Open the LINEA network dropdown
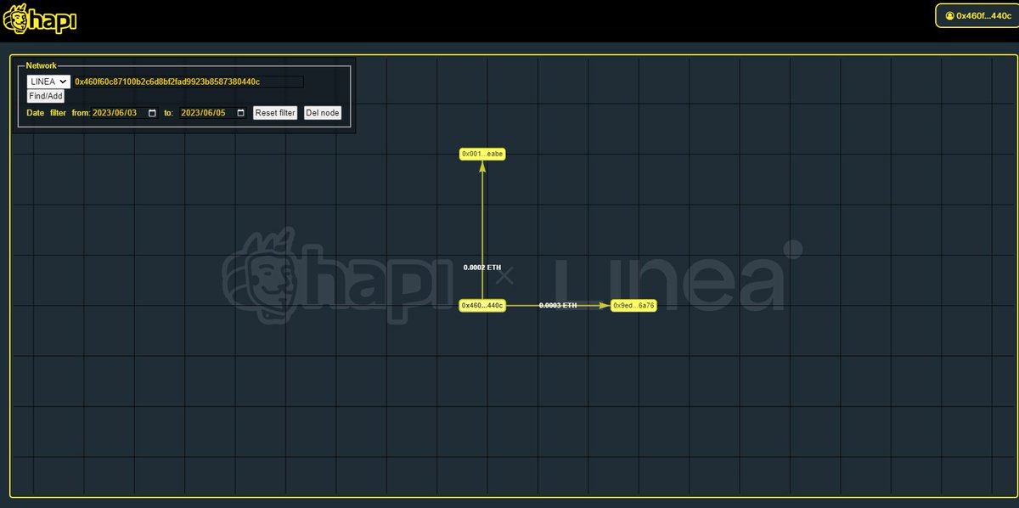Image resolution: width=1019 pixels, height=508 pixels. 48,82
